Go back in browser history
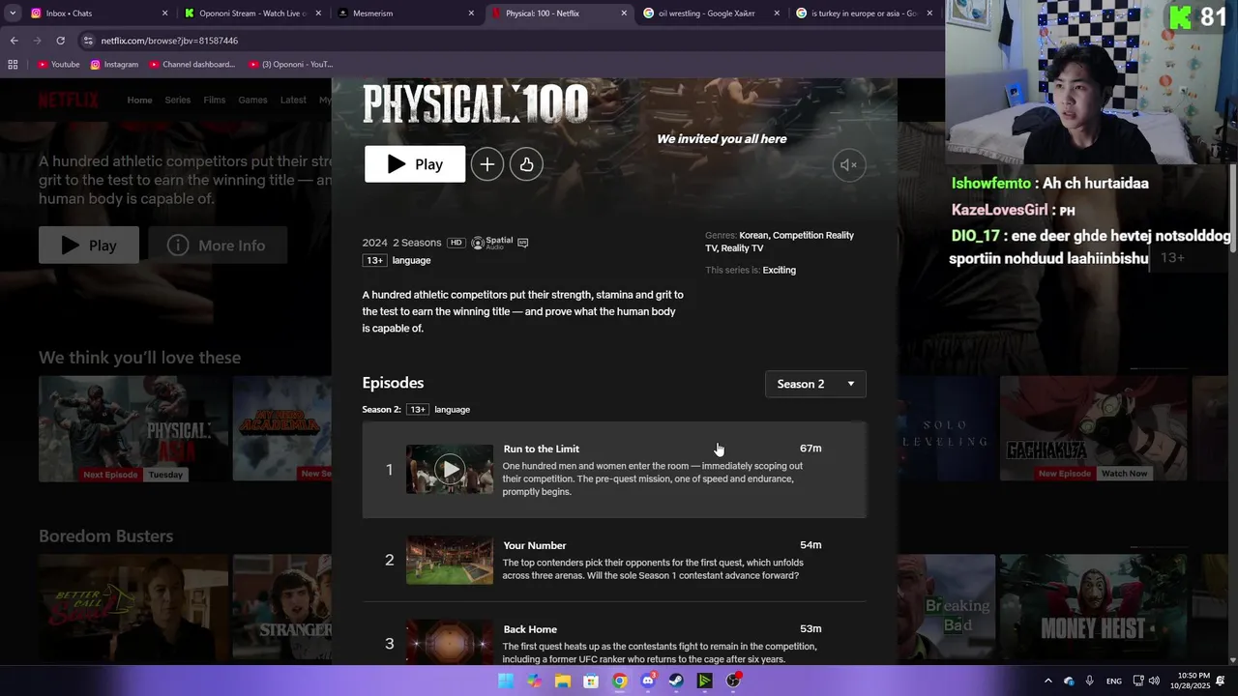This screenshot has height=696, width=1238. pos(14,41)
